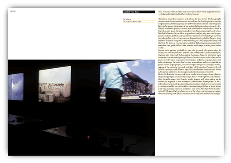Click the Mohamed Chukri attribution line
The width and height of the screenshot is (231, 163).
tap(179, 14)
